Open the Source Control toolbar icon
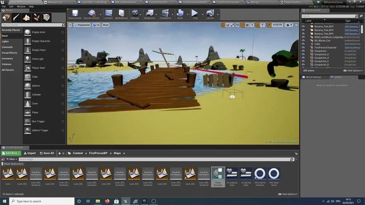This screenshot has width=365, height=205. click(91, 13)
